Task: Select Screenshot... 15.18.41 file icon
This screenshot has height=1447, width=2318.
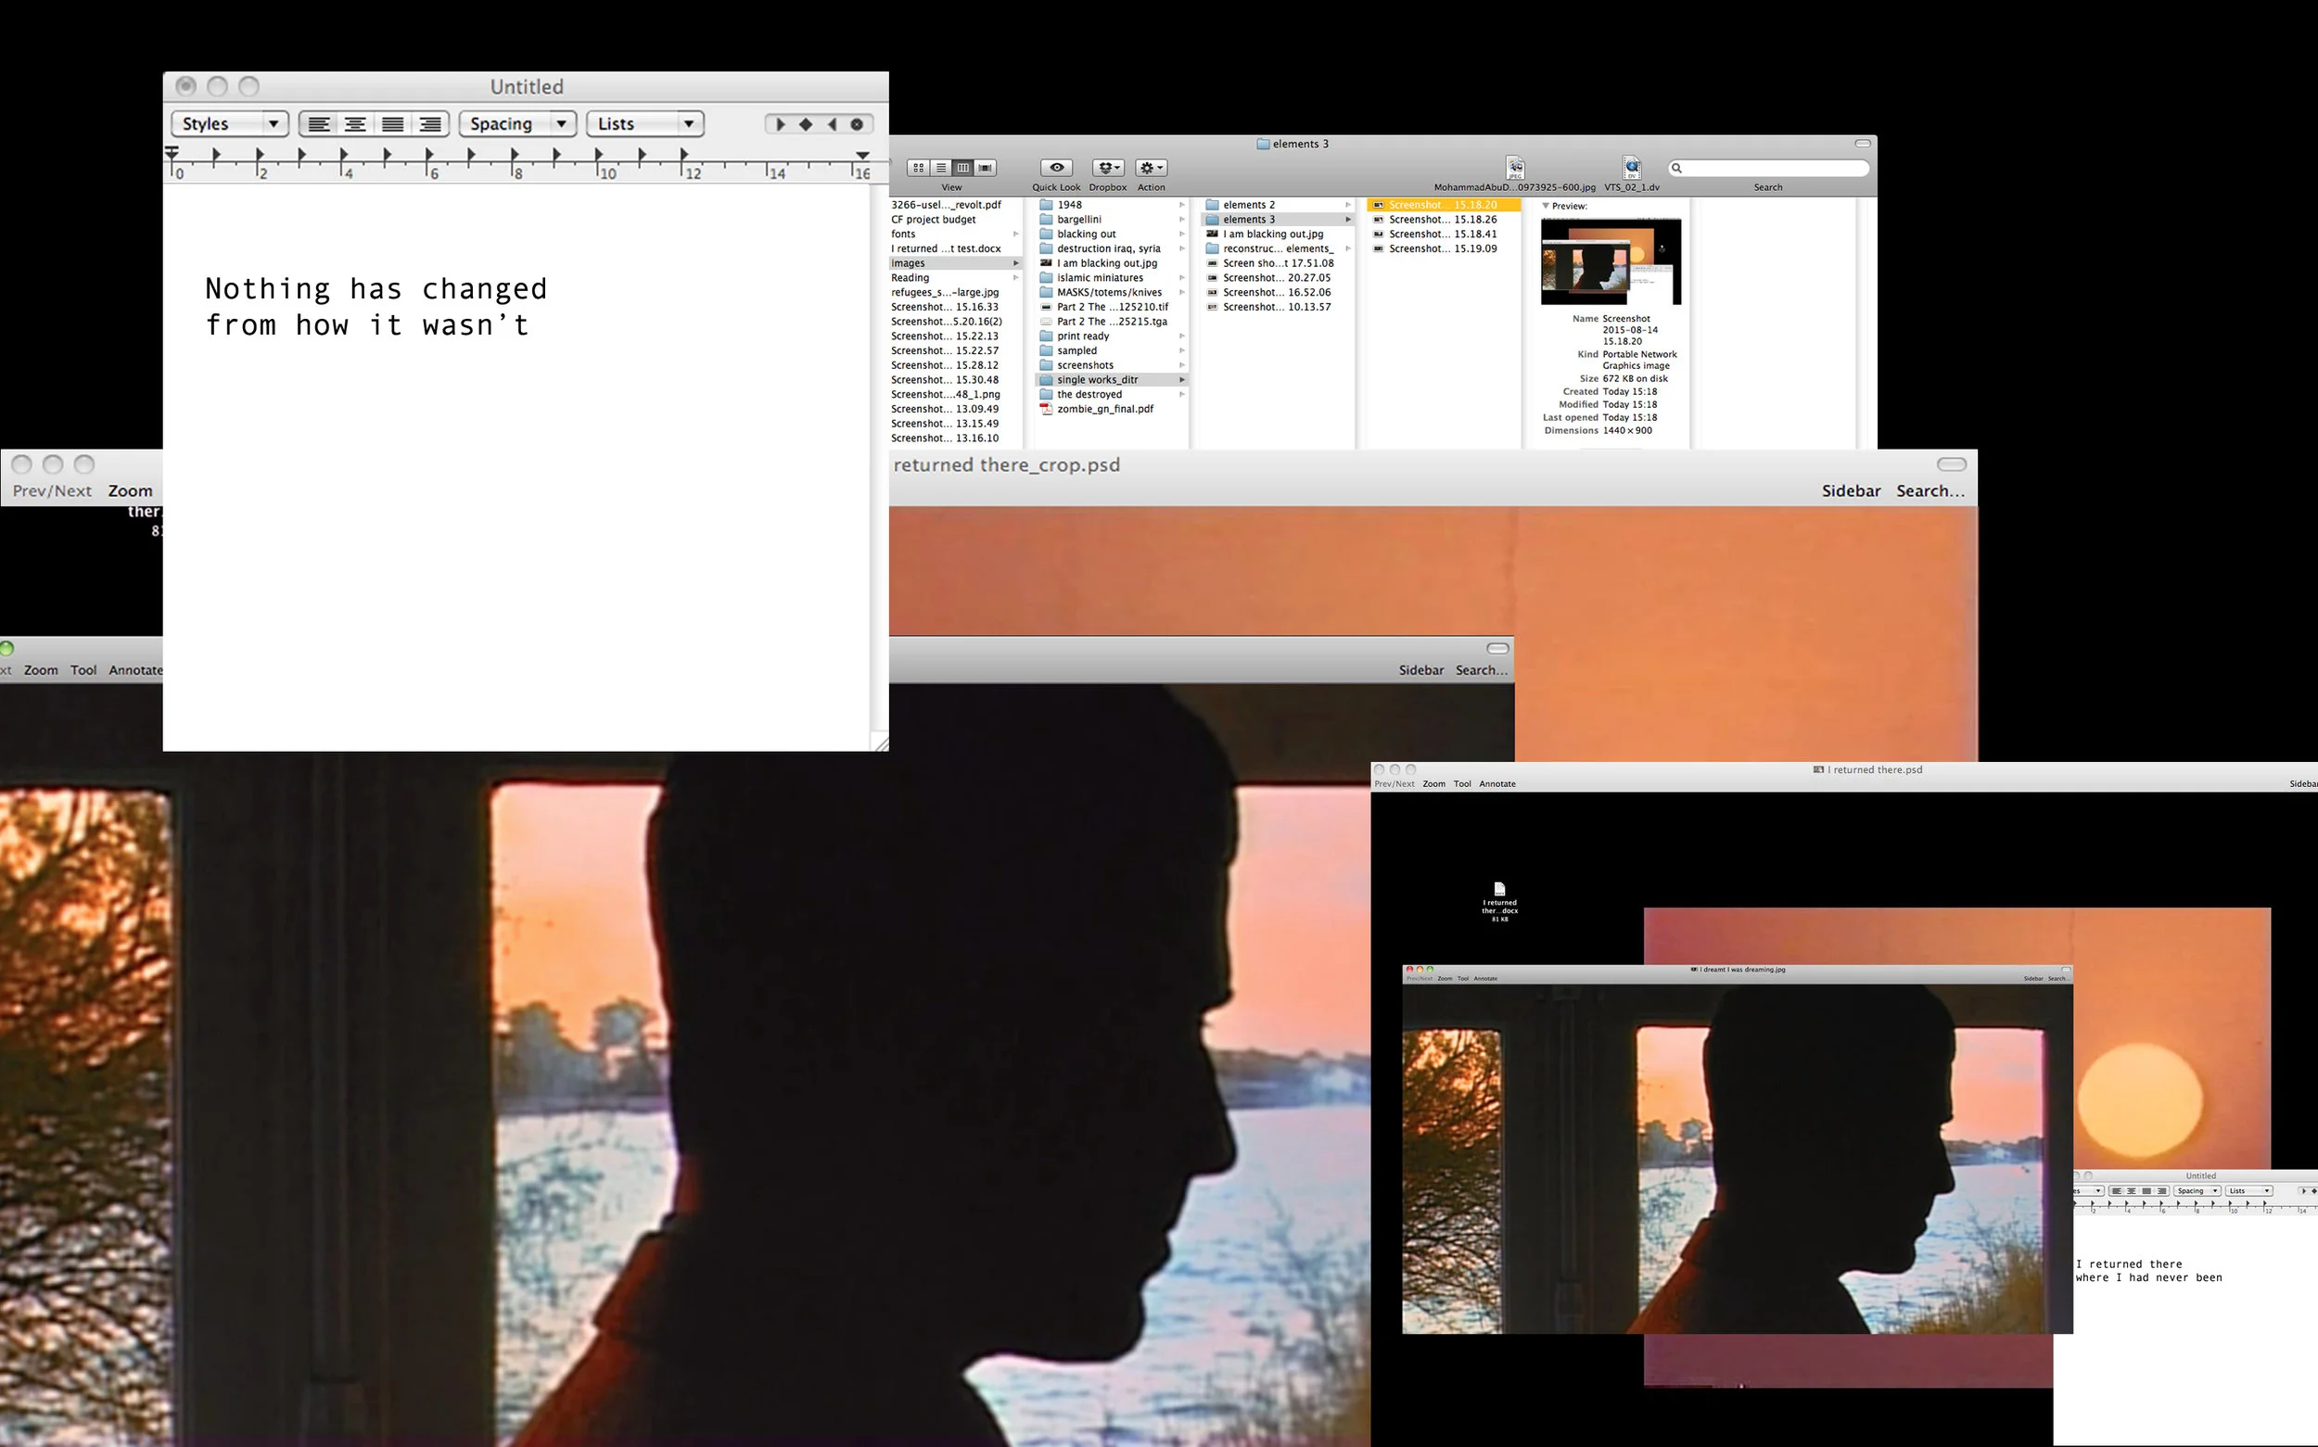Action: pyautogui.click(x=1379, y=234)
